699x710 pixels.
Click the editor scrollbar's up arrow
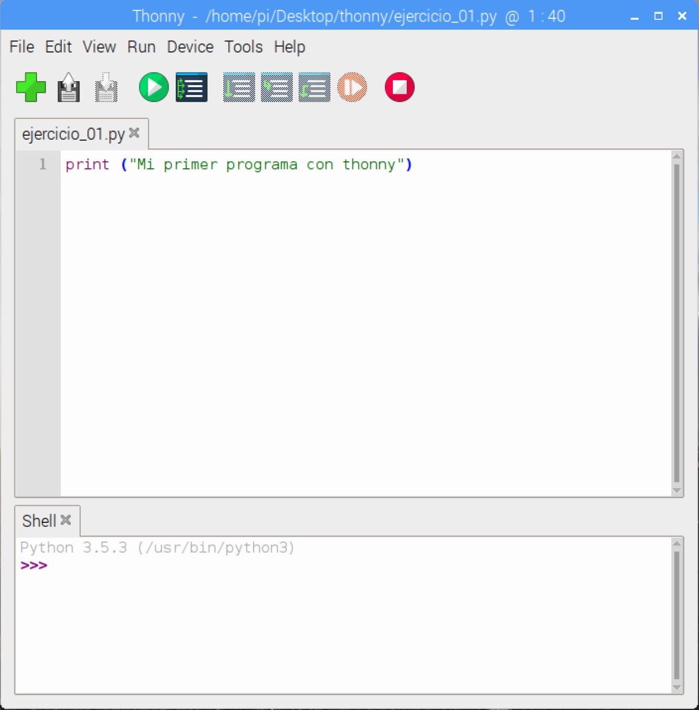pos(677,156)
